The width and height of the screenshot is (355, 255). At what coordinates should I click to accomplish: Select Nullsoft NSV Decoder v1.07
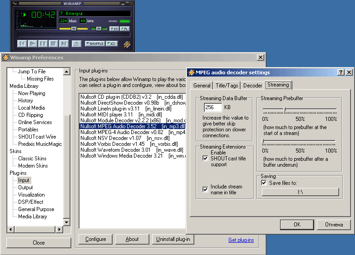tap(132, 138)
